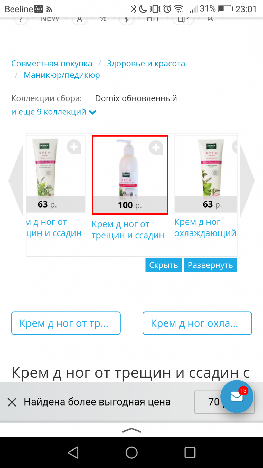Open the Маникюр/педикюр breadcrumb link
The image size is (263, 468).
coord(62,75)
